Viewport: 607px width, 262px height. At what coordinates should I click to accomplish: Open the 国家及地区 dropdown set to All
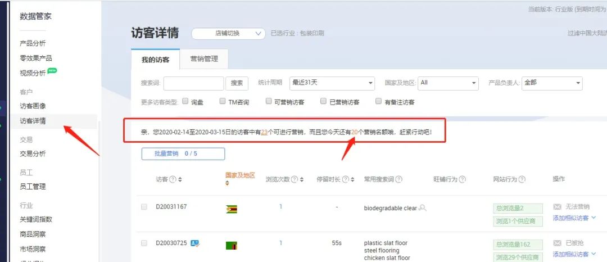click(449, 83)
